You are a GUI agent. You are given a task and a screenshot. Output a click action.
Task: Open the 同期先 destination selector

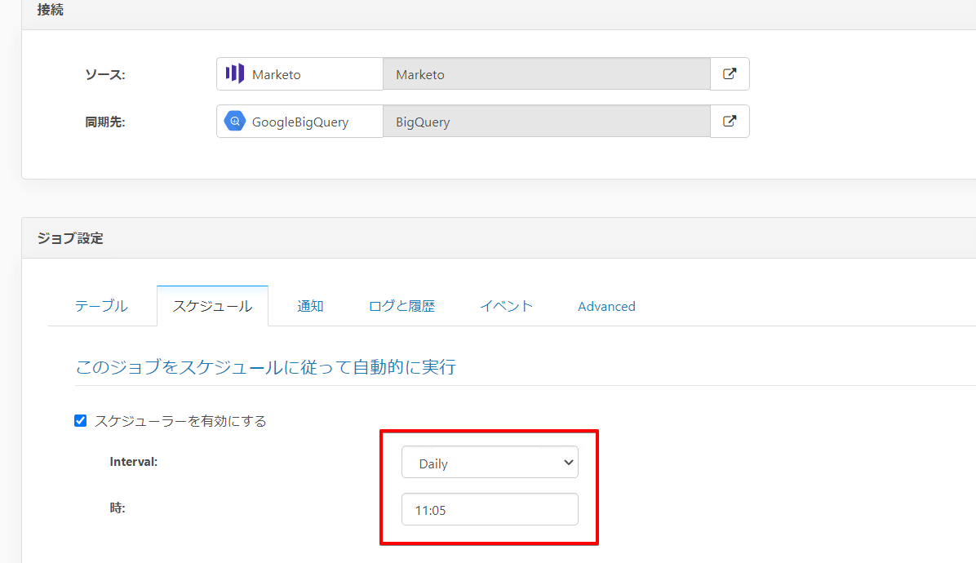pos(299,121)
